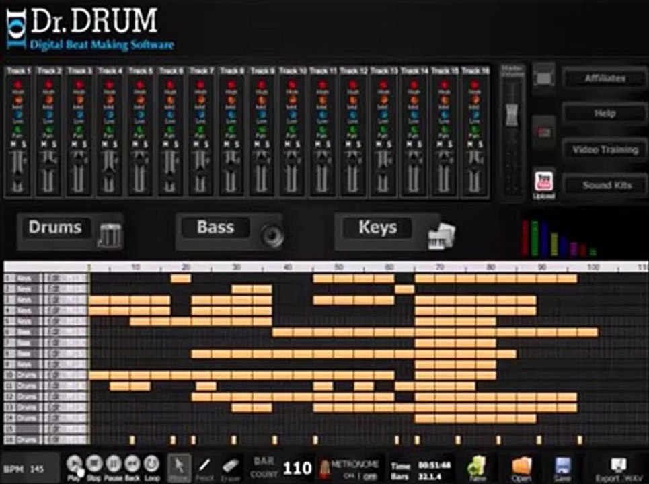
Task: Click the first clip in row 1 Keys
Action: pyautogui.click(x=181, y=278)
